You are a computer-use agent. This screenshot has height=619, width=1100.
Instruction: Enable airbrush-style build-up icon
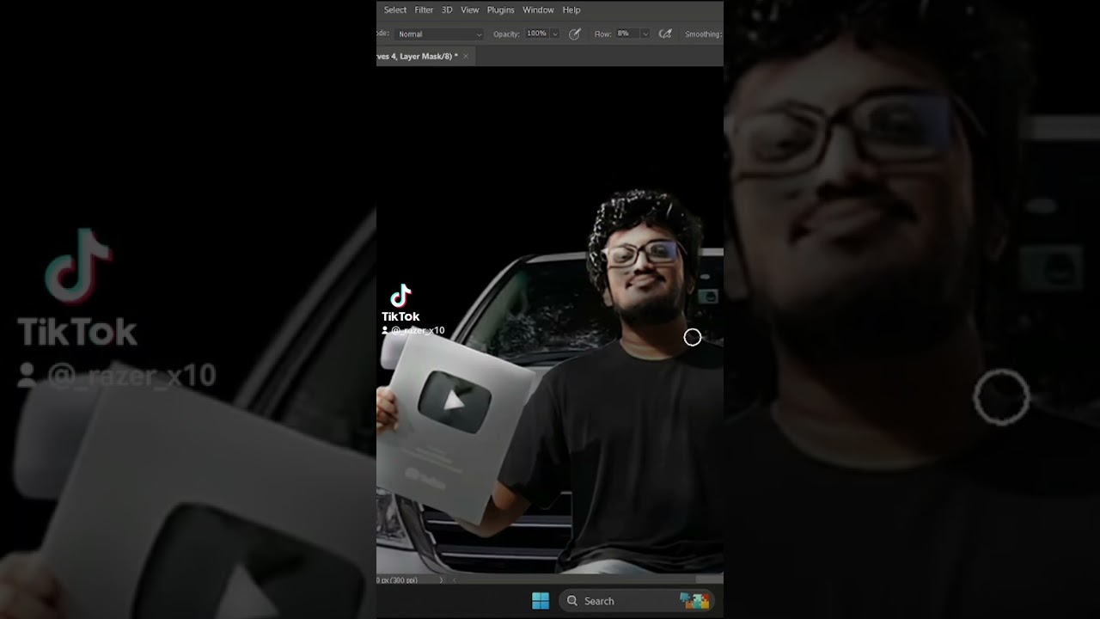(665, 34)
